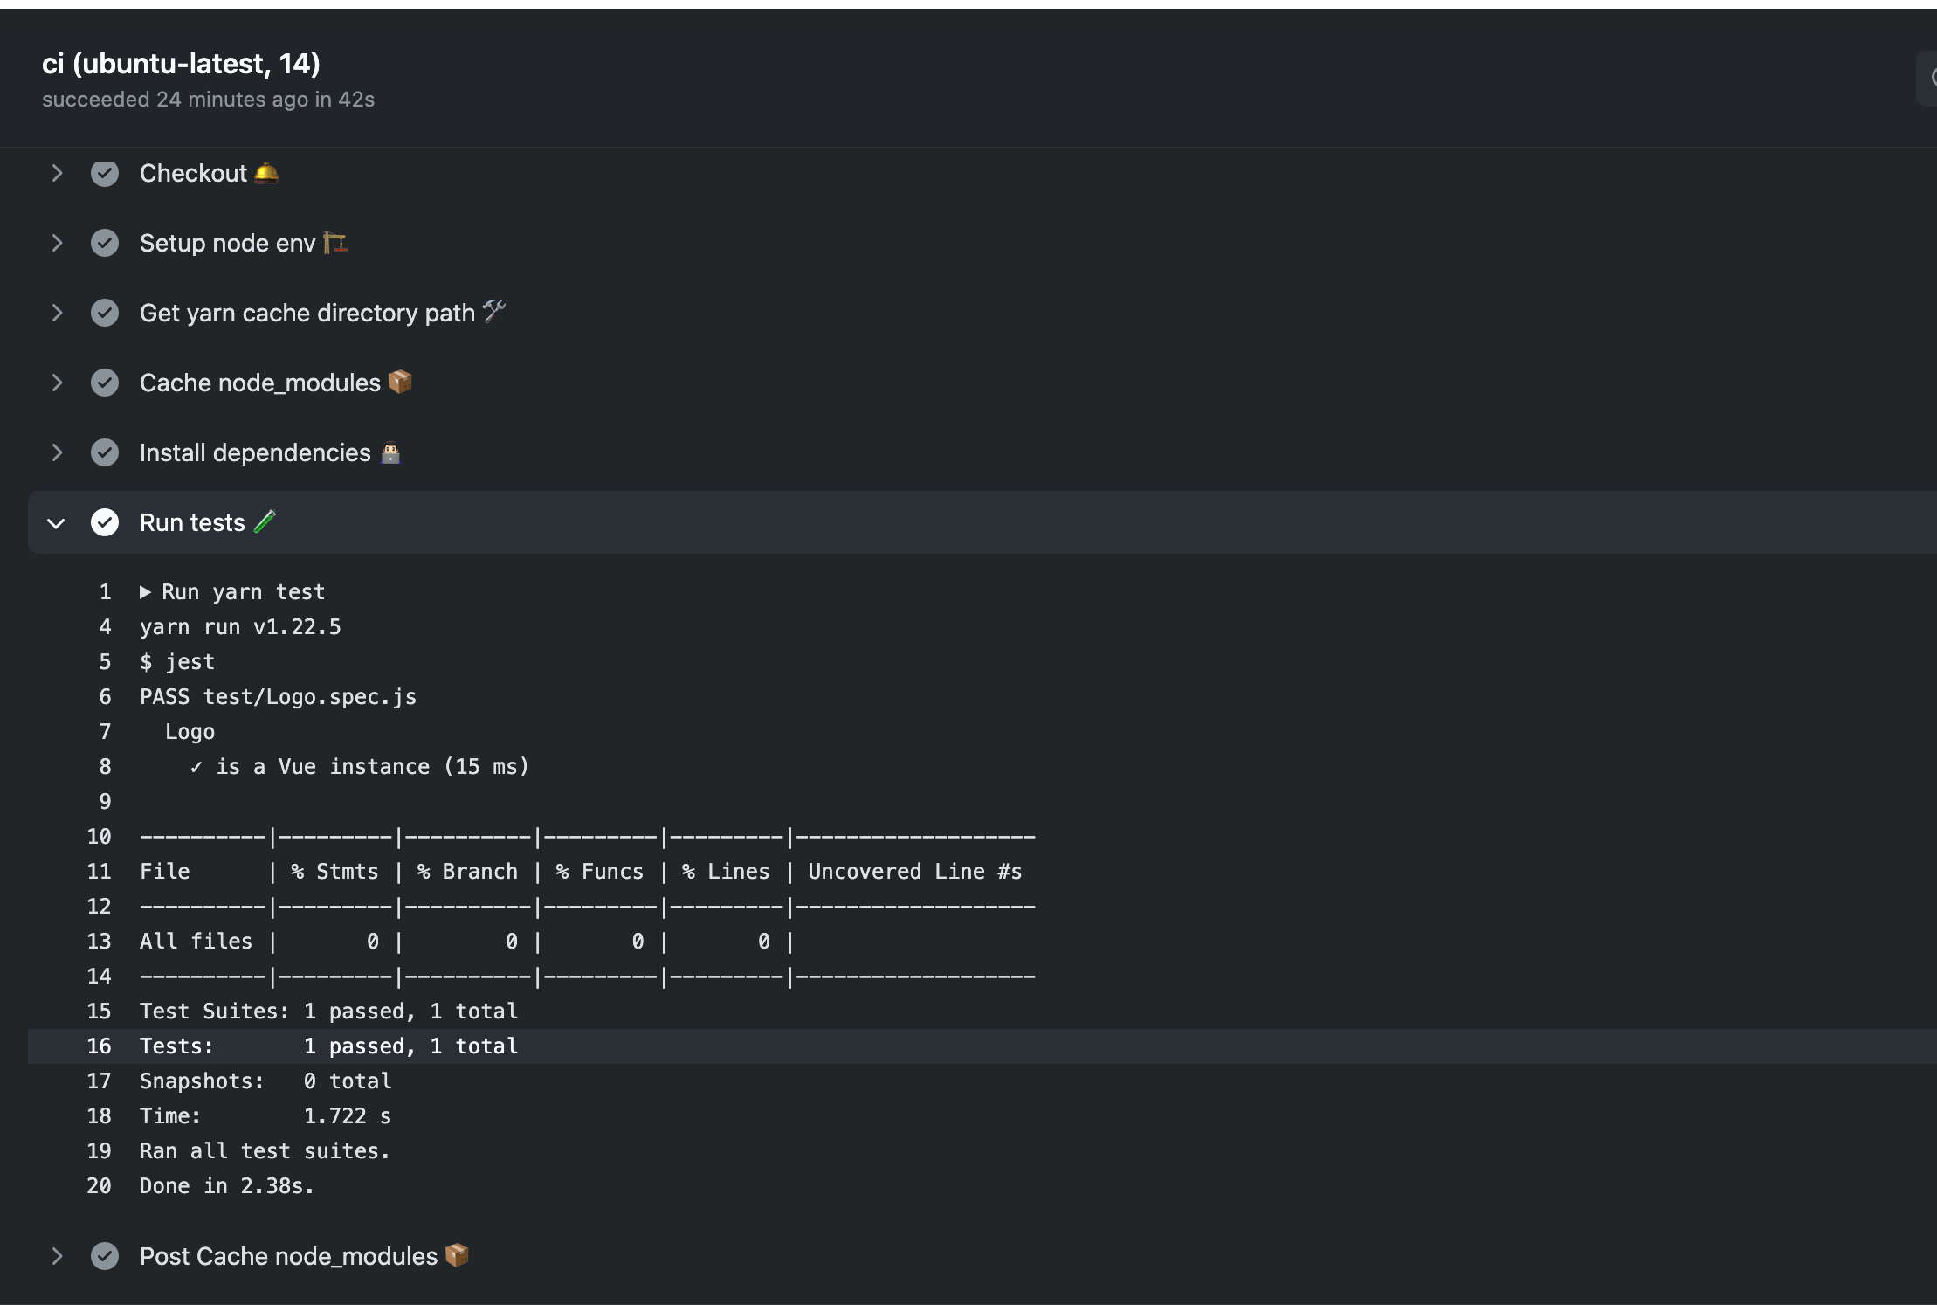This screenshot has height=1305, width=1937.
Task: Expand the Setup node env chevron
Action: [x=57, y=243]
